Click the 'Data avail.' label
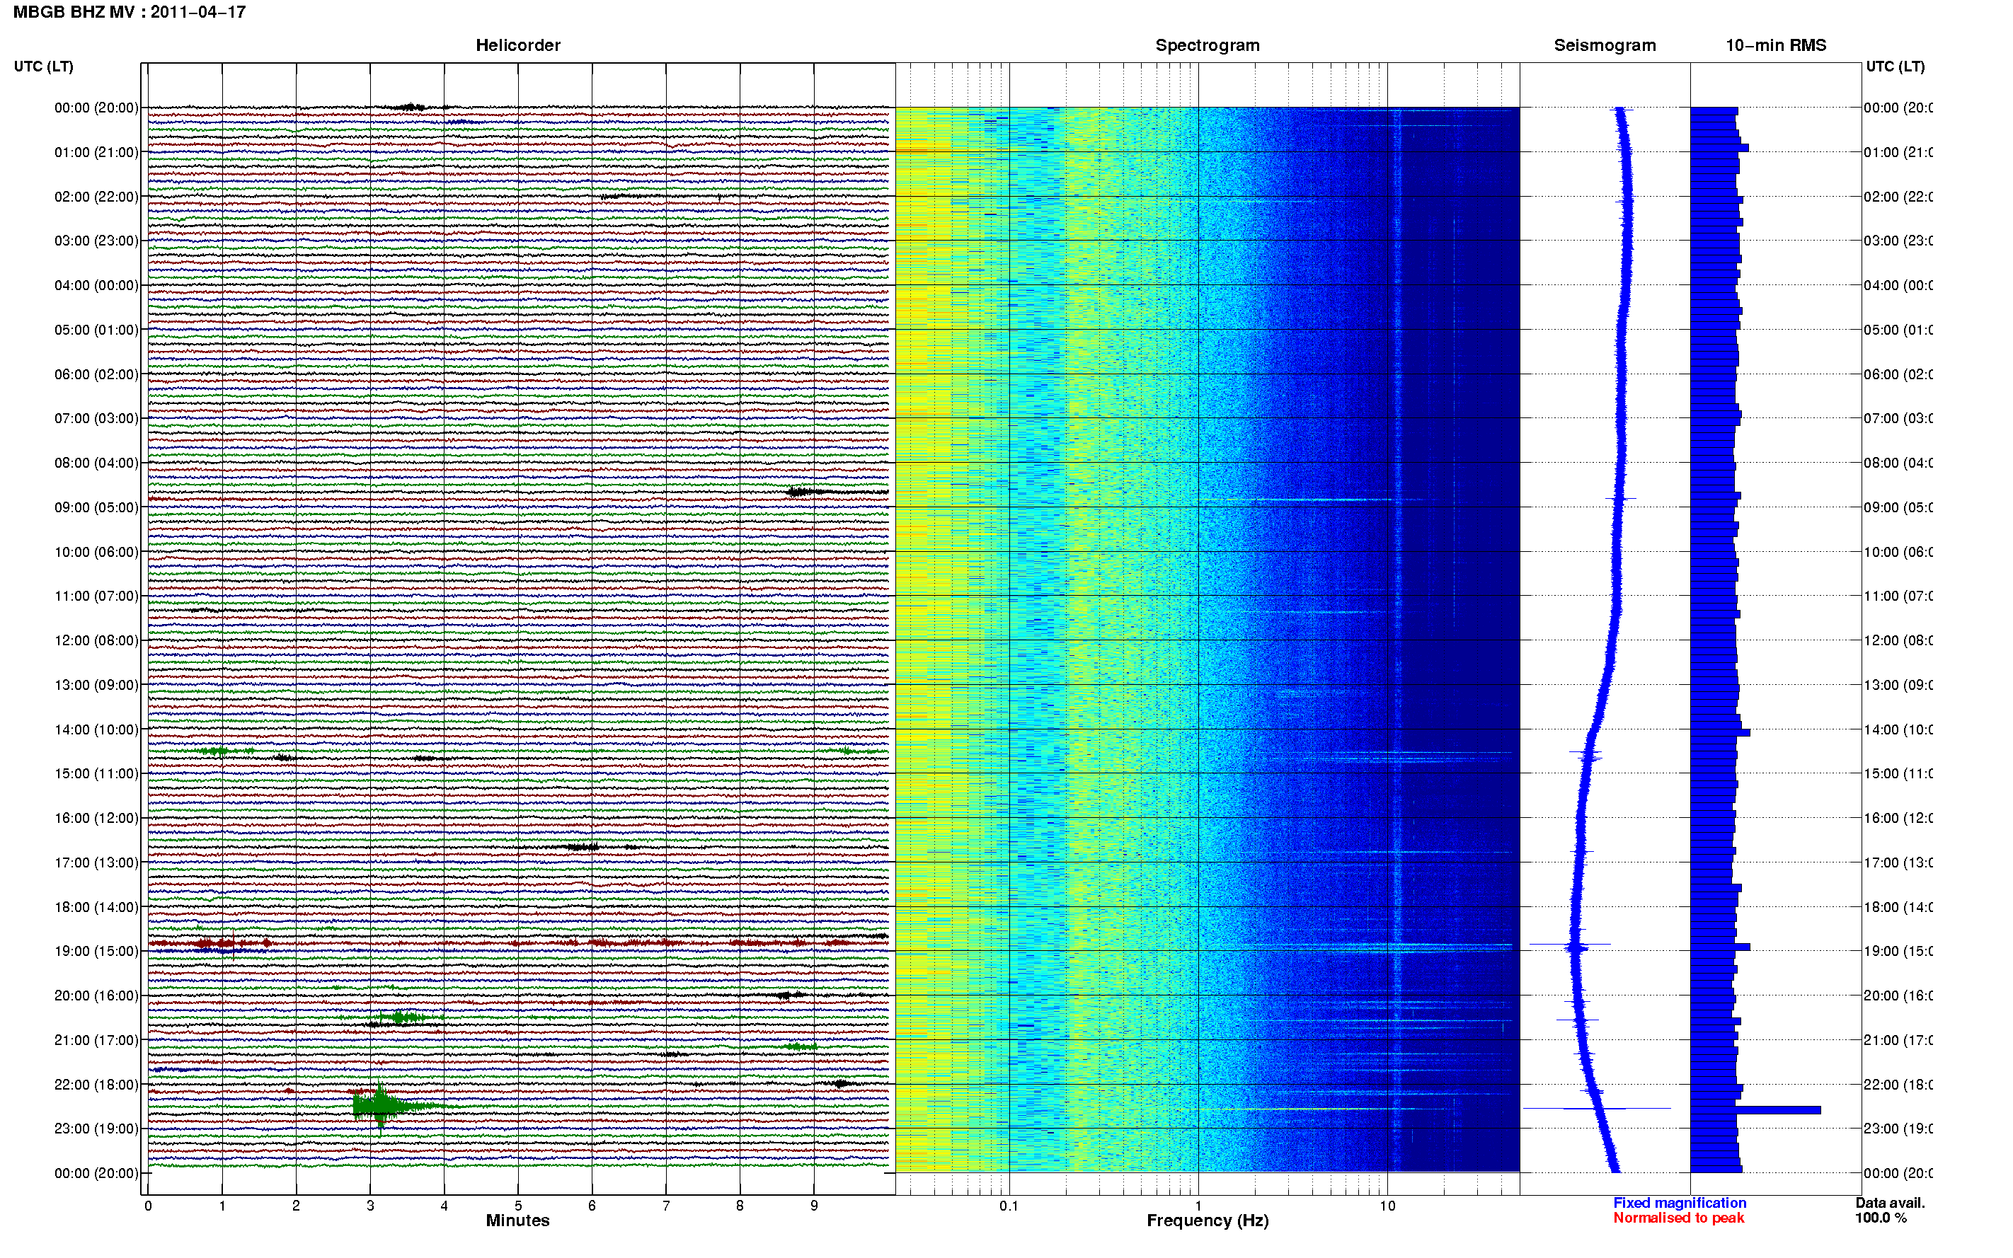Screen dimensions: 2013x1258 coord(1890,1203)
